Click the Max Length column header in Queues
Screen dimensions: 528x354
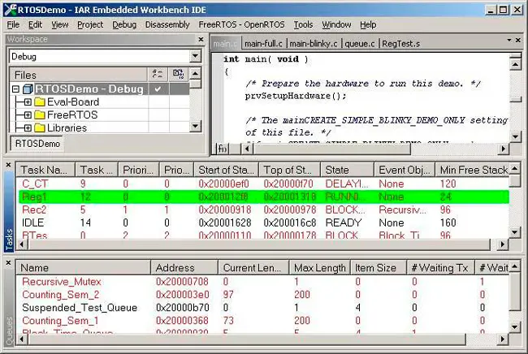[x=318, y=268]
